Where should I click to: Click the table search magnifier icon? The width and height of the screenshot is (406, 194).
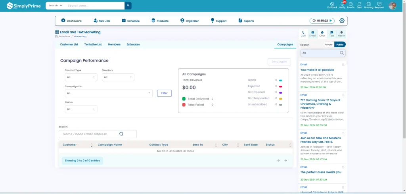pyautogui.click(x=121, y=134)
